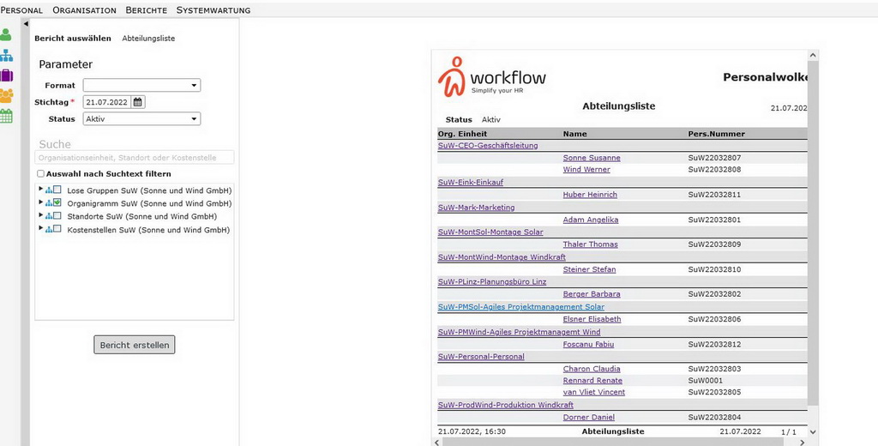
Task: Open the Charon Claudia employee link
Action: tap(592, 370)
